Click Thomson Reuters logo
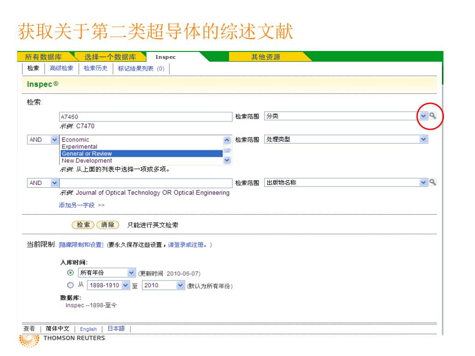Viewport: 475px width, 356px height. click(62, 340)
